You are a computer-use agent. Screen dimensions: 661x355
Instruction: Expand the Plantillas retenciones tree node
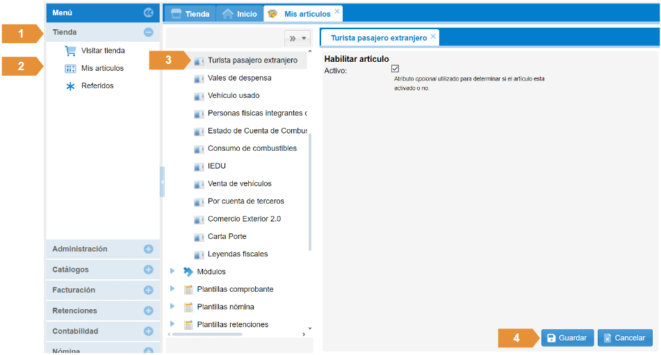pyautogui.click(x=173, y=324)
